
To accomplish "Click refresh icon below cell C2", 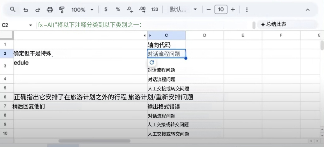I will (x=152, y=62).
